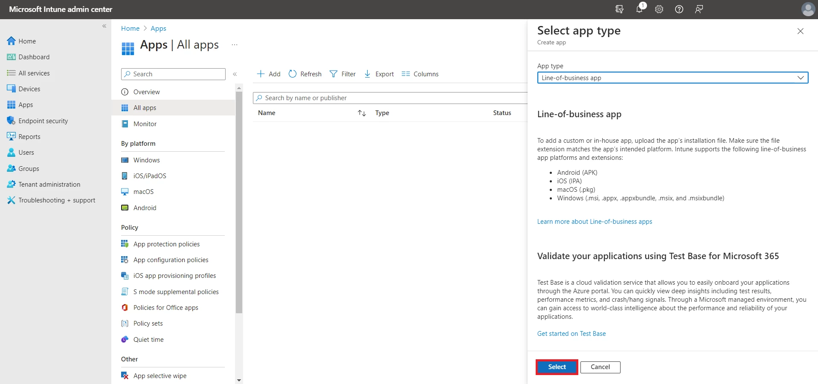The height and width of the screenshot is (384, 818).
Task: Open the Filter option
Action: pos(342,74)
